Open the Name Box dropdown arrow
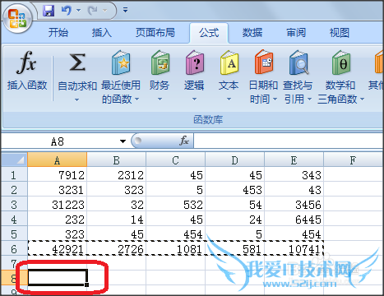 [x=123, y=141]
